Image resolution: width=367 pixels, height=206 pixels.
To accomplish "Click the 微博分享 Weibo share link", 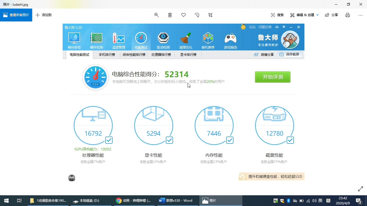I will 264,55.
